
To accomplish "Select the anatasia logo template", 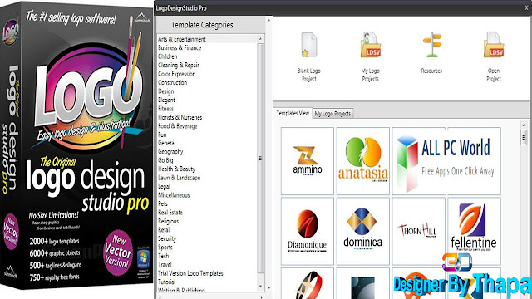I will [363, 161].
